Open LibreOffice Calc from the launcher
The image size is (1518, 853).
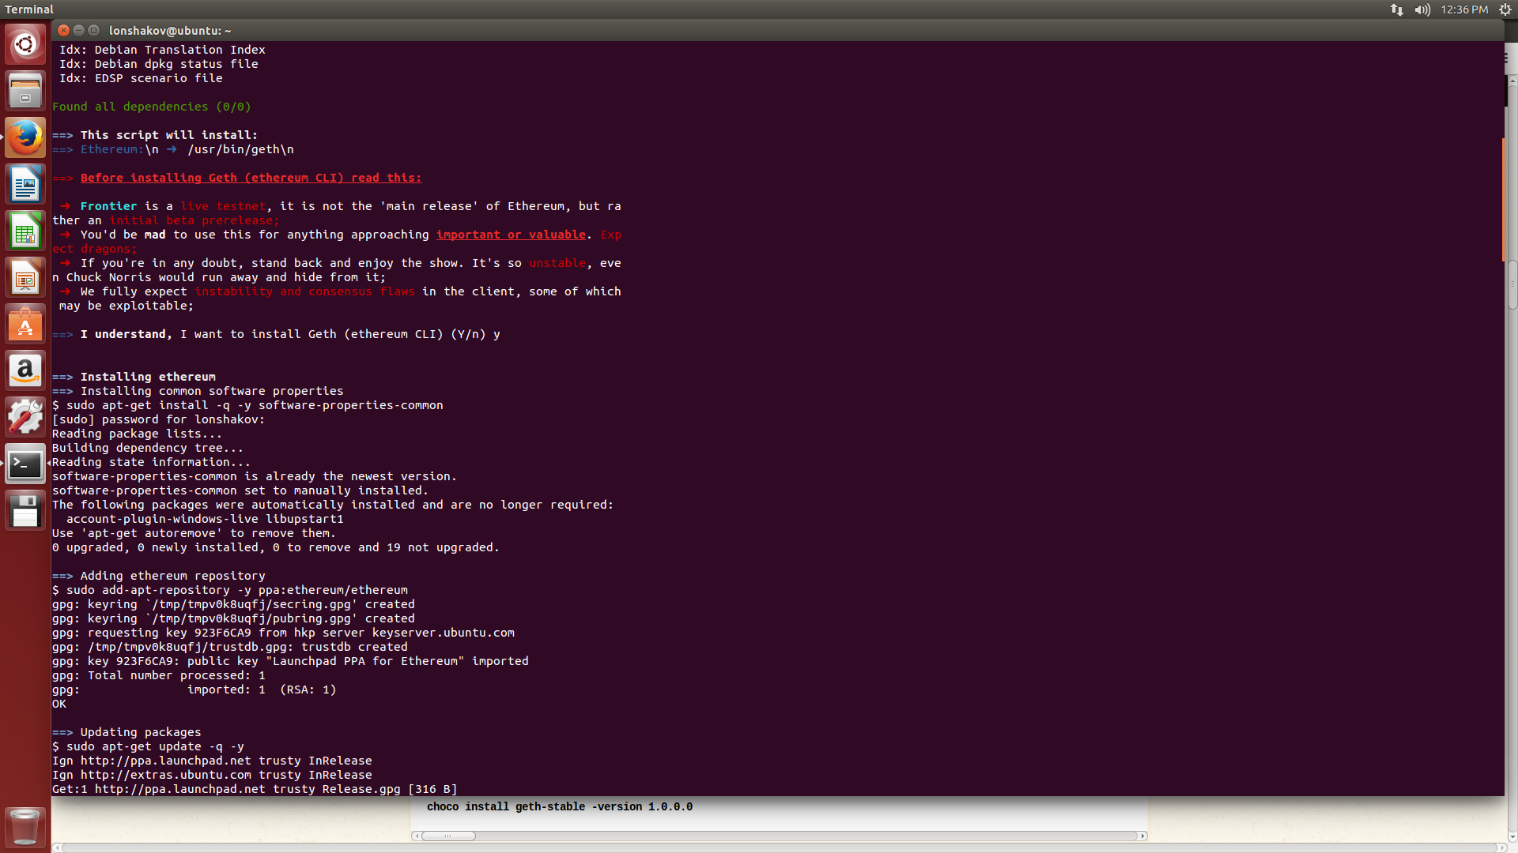coord(25,231)
